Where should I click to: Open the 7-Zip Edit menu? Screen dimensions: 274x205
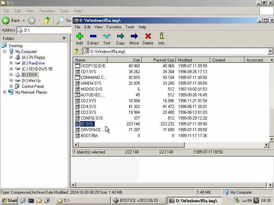click(87, 27)
